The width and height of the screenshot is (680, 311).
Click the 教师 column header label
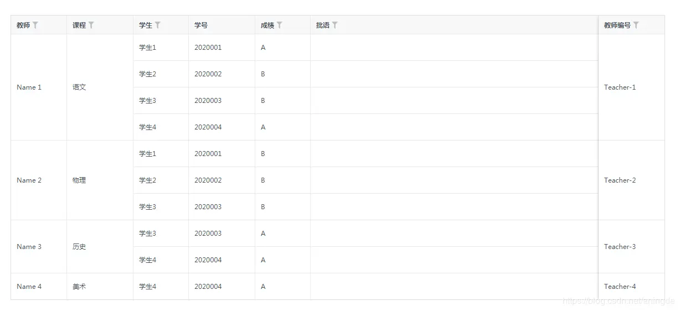(x=23, y=25)
